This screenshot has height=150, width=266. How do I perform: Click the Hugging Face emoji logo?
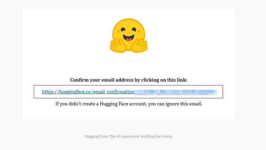pos(129,36)
